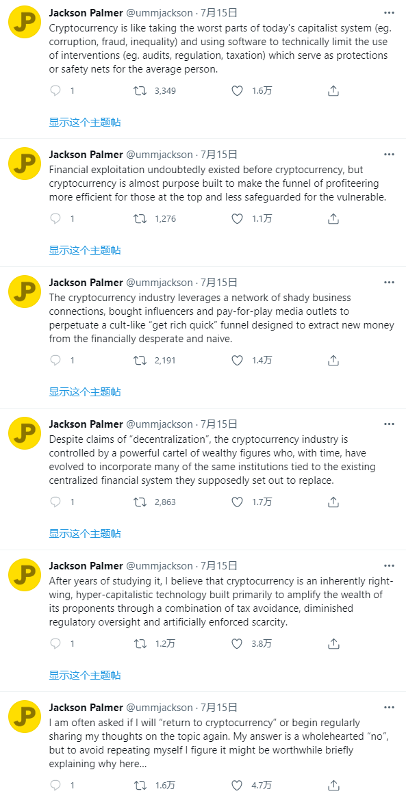
Task: Reply to the tweet about capitalist system's worst parts
Action: coord(56,91)
